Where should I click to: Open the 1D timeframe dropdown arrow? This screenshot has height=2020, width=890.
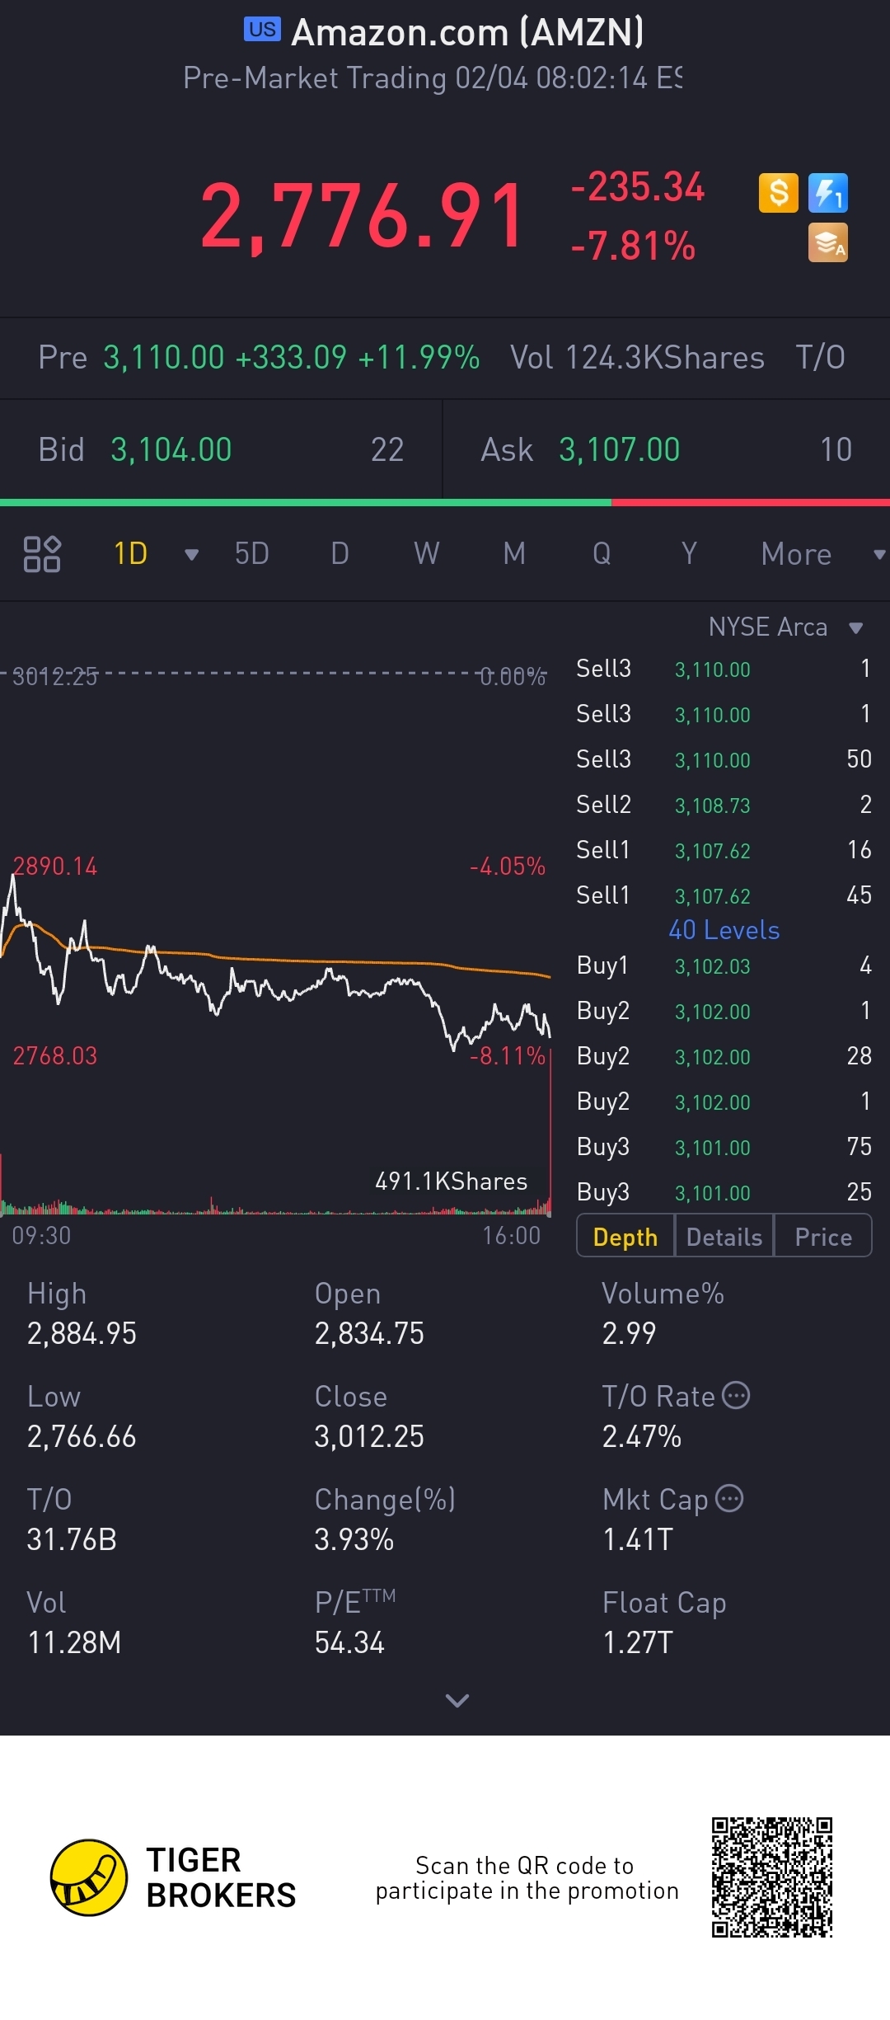[191, 555]
